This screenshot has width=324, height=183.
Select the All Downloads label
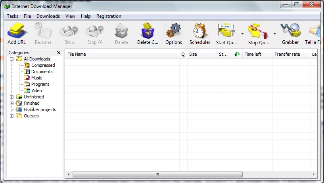click(x=37, y=59)
